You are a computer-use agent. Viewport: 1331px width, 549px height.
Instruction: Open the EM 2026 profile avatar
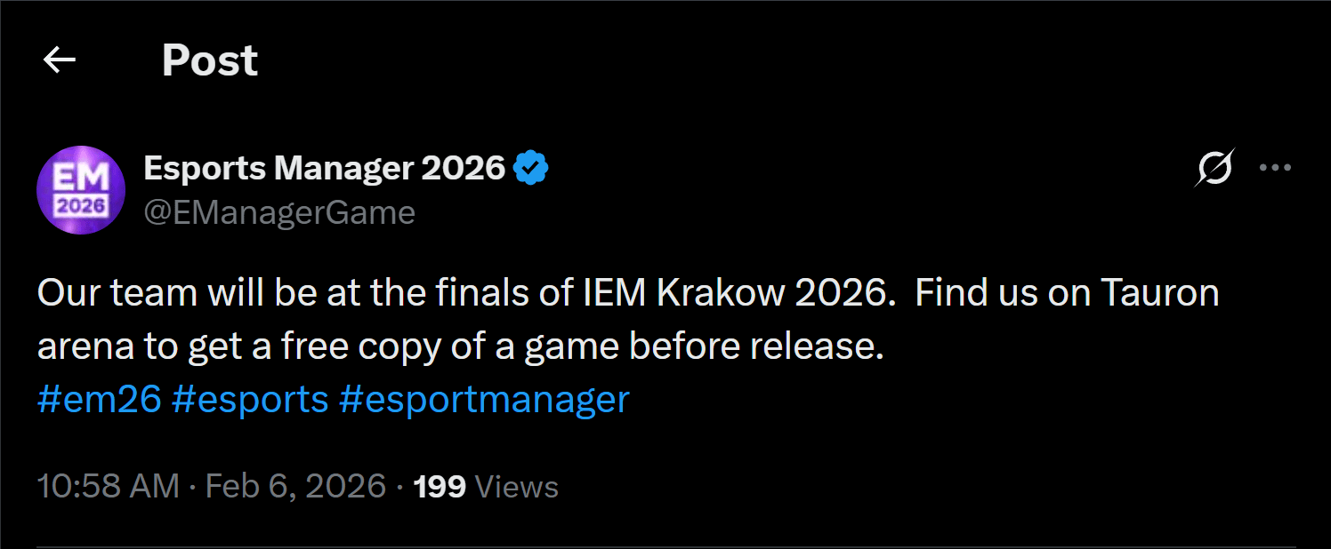[x=80, y=190]
